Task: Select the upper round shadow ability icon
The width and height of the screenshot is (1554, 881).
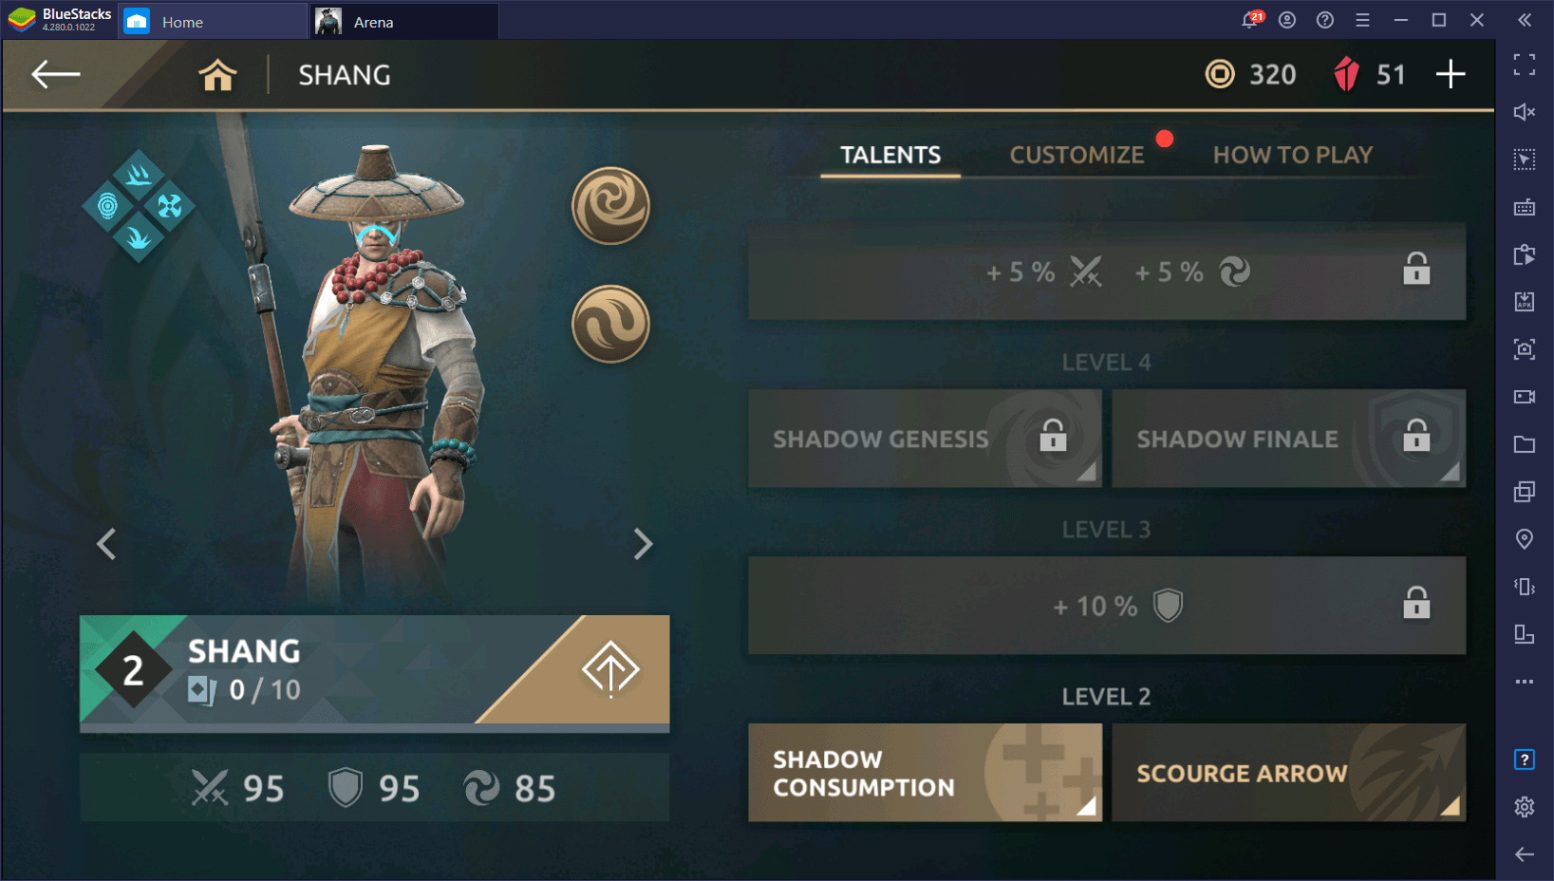Action: pyautogui.click(x=610, y=205)
